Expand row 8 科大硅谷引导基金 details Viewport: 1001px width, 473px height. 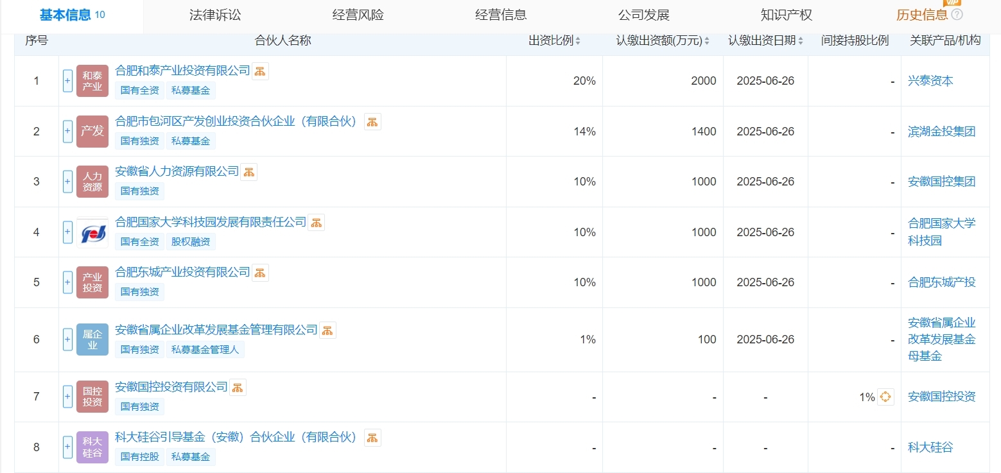tap(67, 447)
